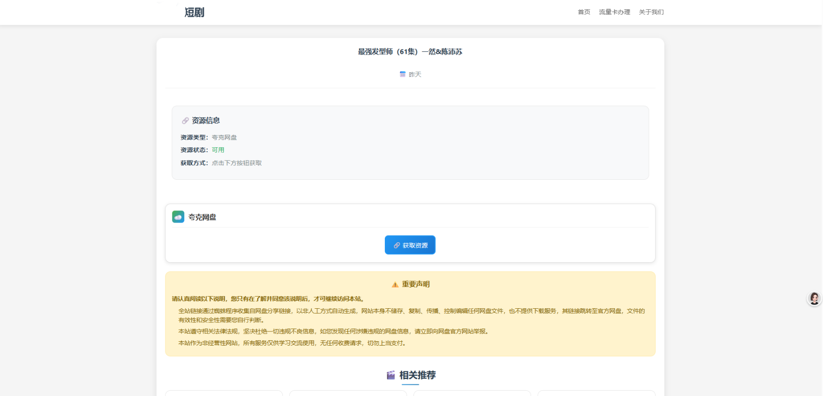This screenshot has height=396, width=823.
Task: Click the warning icon beside 重要声明
Action: pyautogui.click(x=395, y=285)
